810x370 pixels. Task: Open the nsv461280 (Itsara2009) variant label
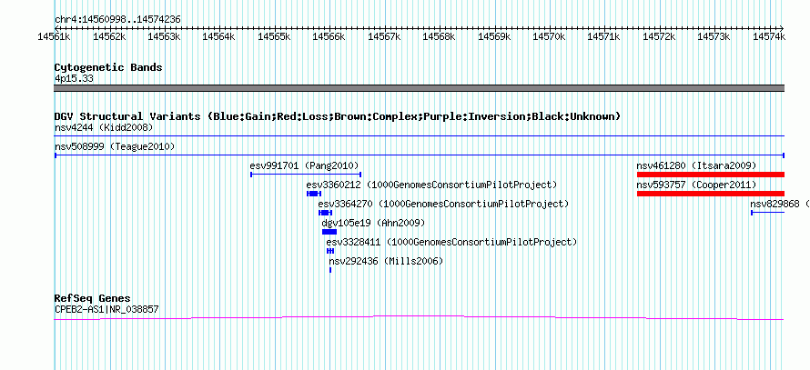coord(696,166)
